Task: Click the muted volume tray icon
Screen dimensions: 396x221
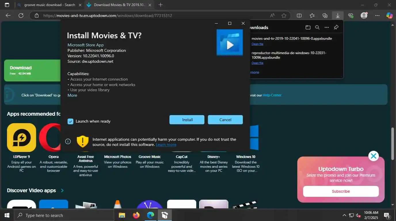Action: click(358, 215)
